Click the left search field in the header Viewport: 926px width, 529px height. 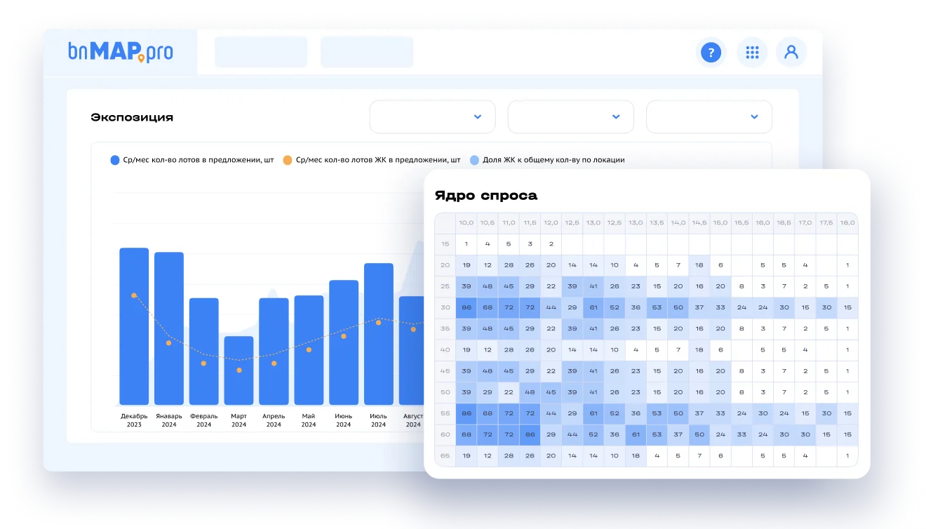tap(260, 52)
